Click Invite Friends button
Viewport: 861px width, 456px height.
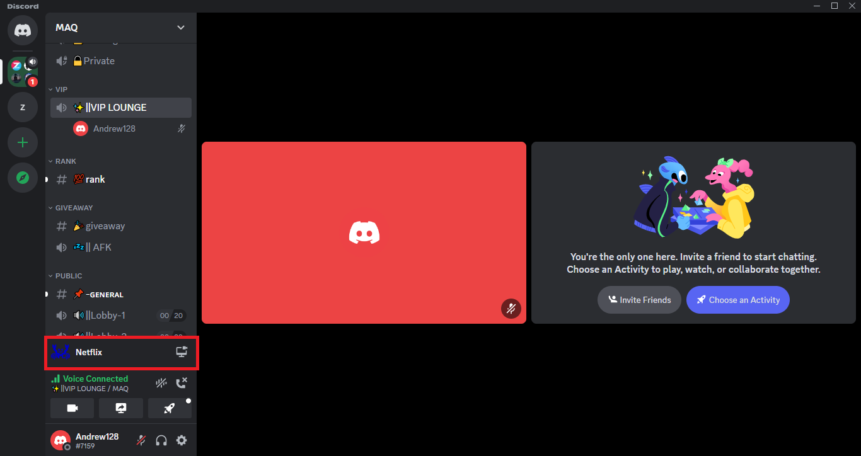[x=639, y=300]
